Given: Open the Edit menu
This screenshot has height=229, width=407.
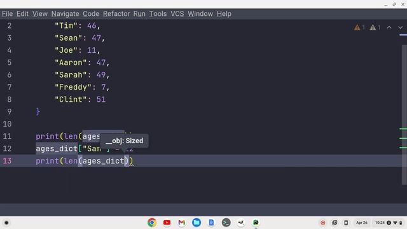Looking at the screenshot, I should pyautogui.click(x=22, y=14).
